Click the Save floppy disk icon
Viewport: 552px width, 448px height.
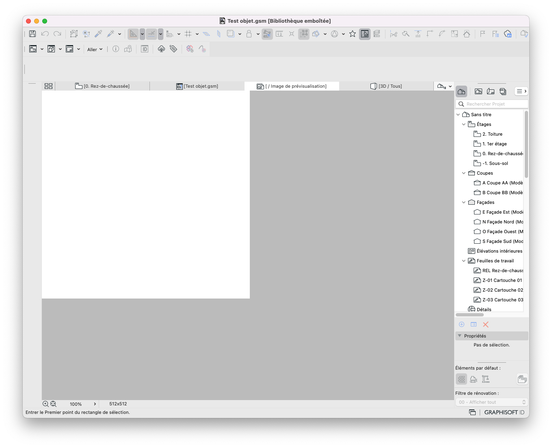[x=32, y=34]
